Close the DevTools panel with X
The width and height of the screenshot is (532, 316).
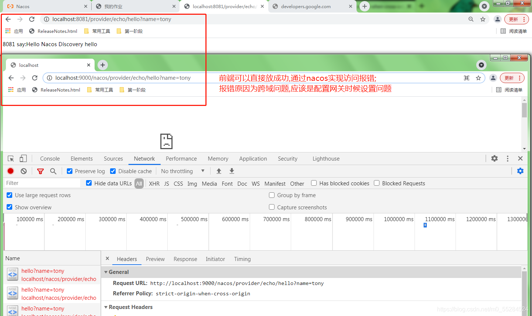click(x=520, y=158)
